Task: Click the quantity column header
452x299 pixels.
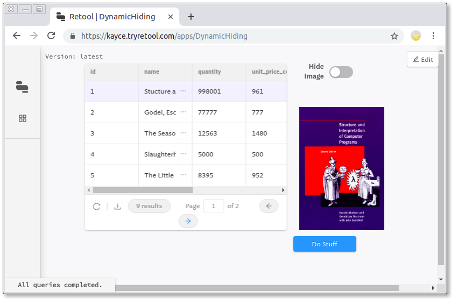Action: (219, 72)
